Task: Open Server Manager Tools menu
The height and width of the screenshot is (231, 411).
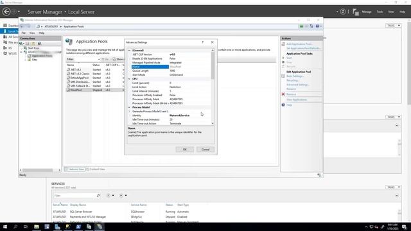Action: (380, 12)
